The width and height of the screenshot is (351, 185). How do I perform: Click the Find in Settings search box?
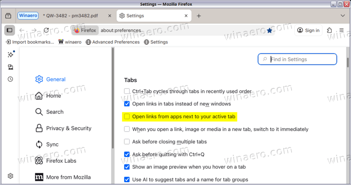click(x=297, y=59)
